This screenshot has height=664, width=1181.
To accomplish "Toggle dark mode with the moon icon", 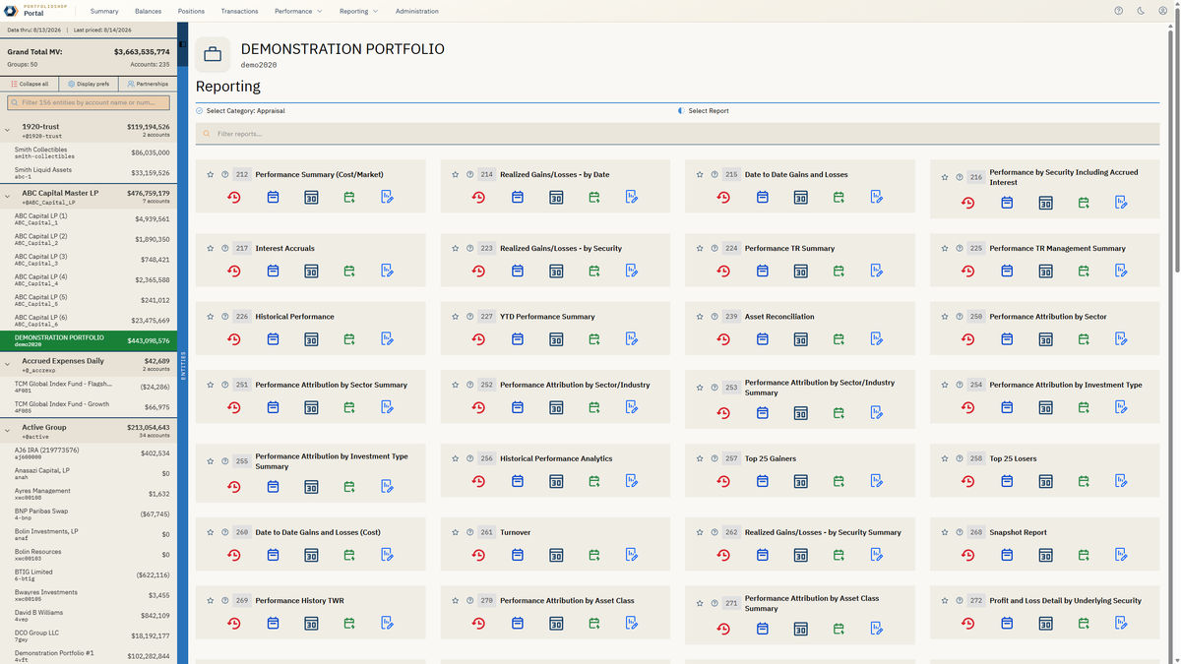I will (x=1141, y=11).
